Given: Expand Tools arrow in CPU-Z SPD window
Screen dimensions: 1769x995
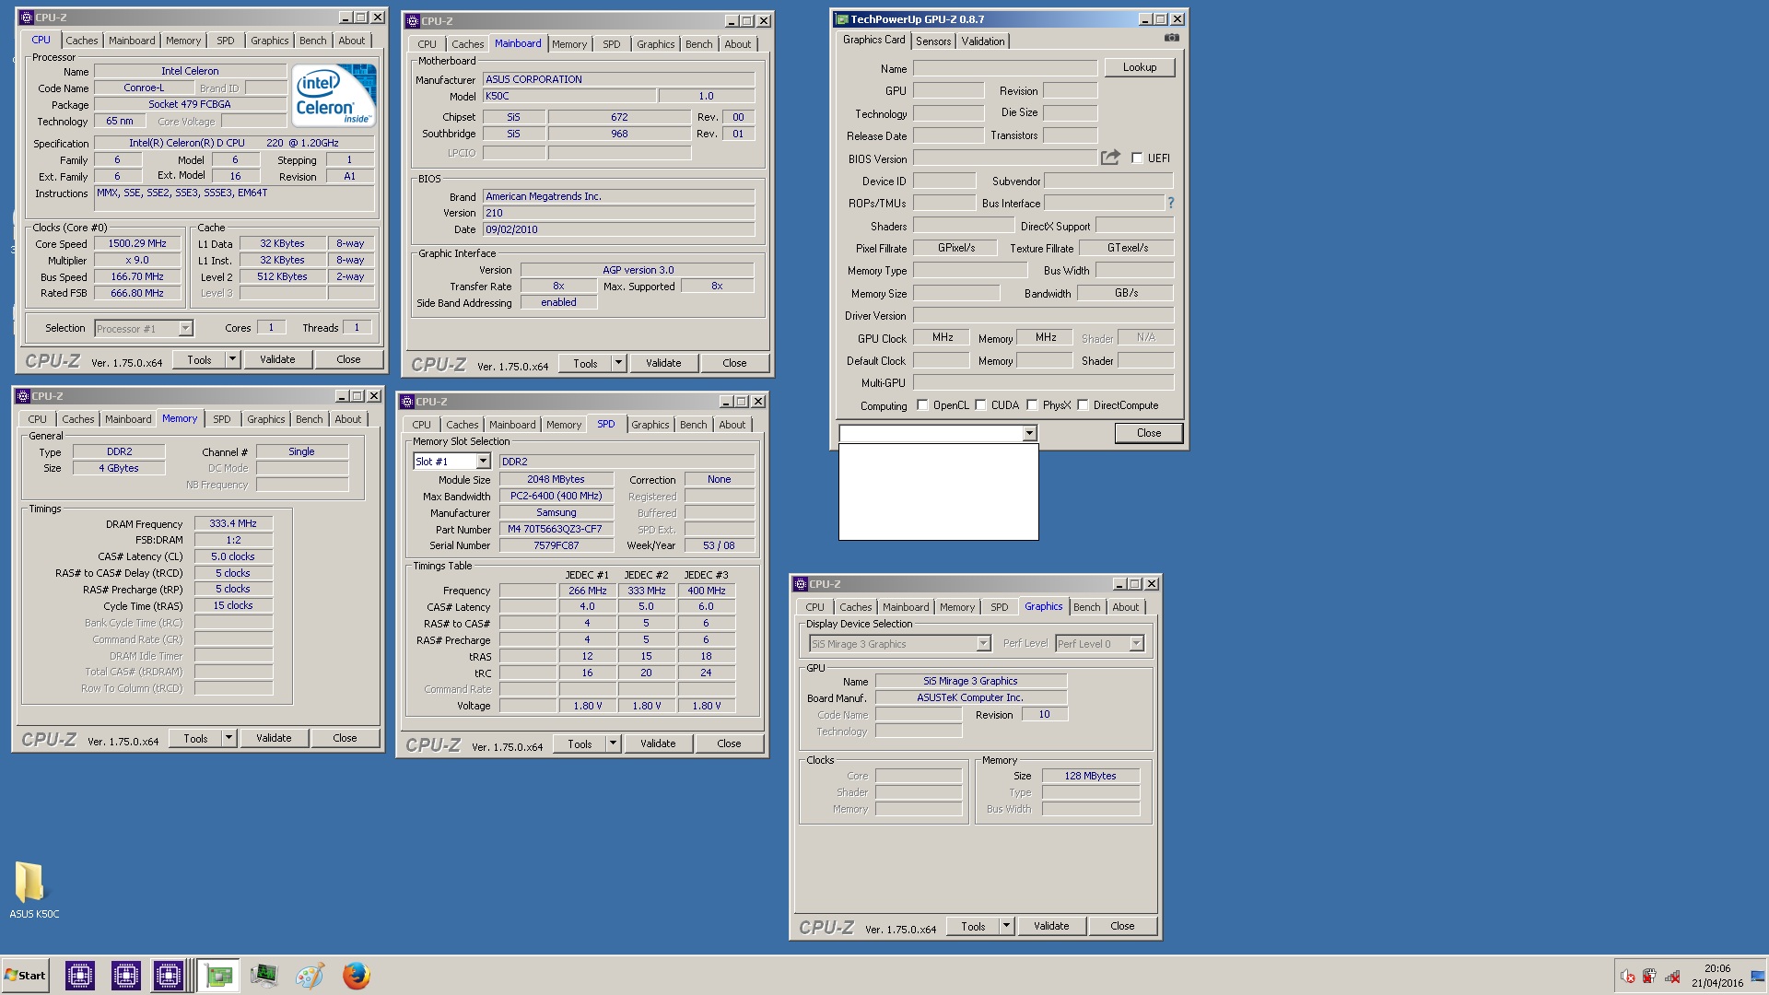Looking at the screenshot, I should pos(613,743).
